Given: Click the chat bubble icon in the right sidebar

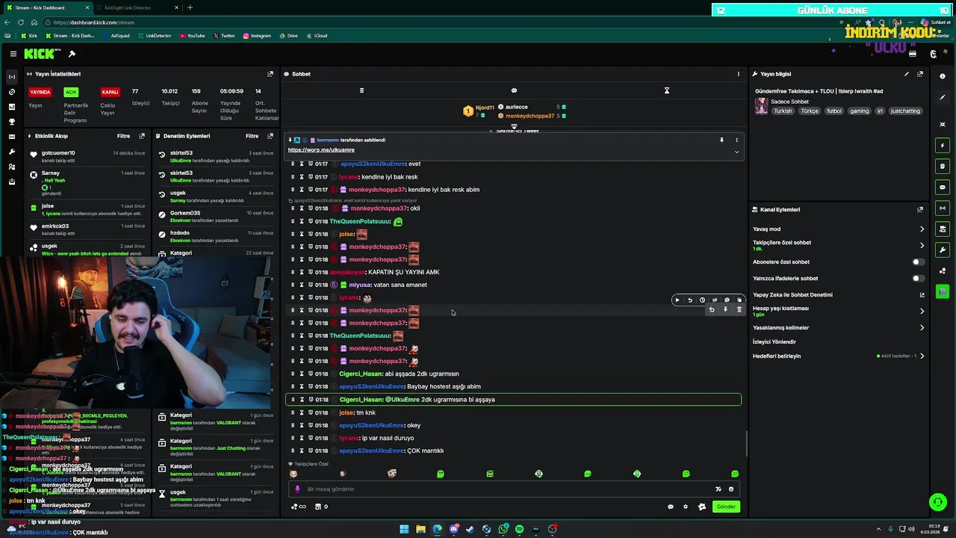Looking at the screenshot, I should pyautogui.click(x=943, y=187).
